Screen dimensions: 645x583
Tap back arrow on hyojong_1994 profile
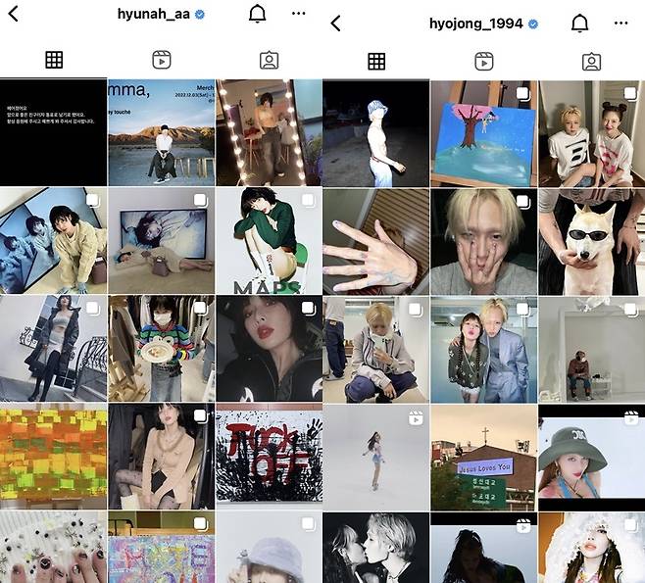tap(335, 23)
